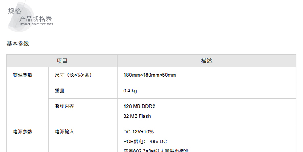Click the 描述 column header
The width and height of the screenshot is (303, 152).
(206, 61)
